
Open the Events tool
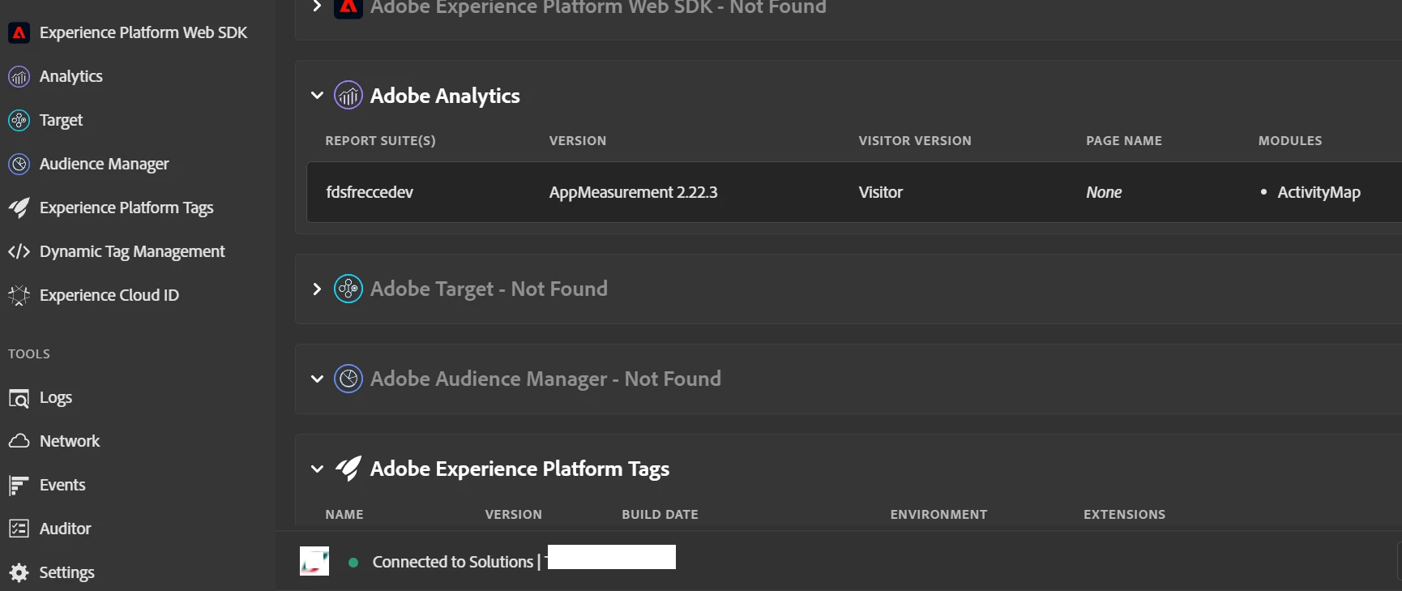click(x=62, y=485)
